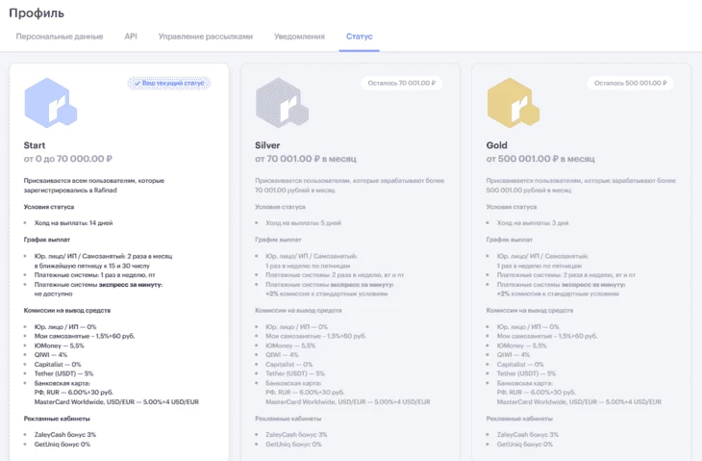
Task: Click 'Tether (USDT) — 5%' in Start card
Action: point(64,373)
